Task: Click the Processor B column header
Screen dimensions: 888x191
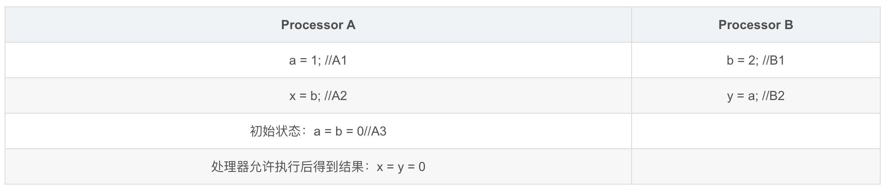Action: tap(755, 25)
